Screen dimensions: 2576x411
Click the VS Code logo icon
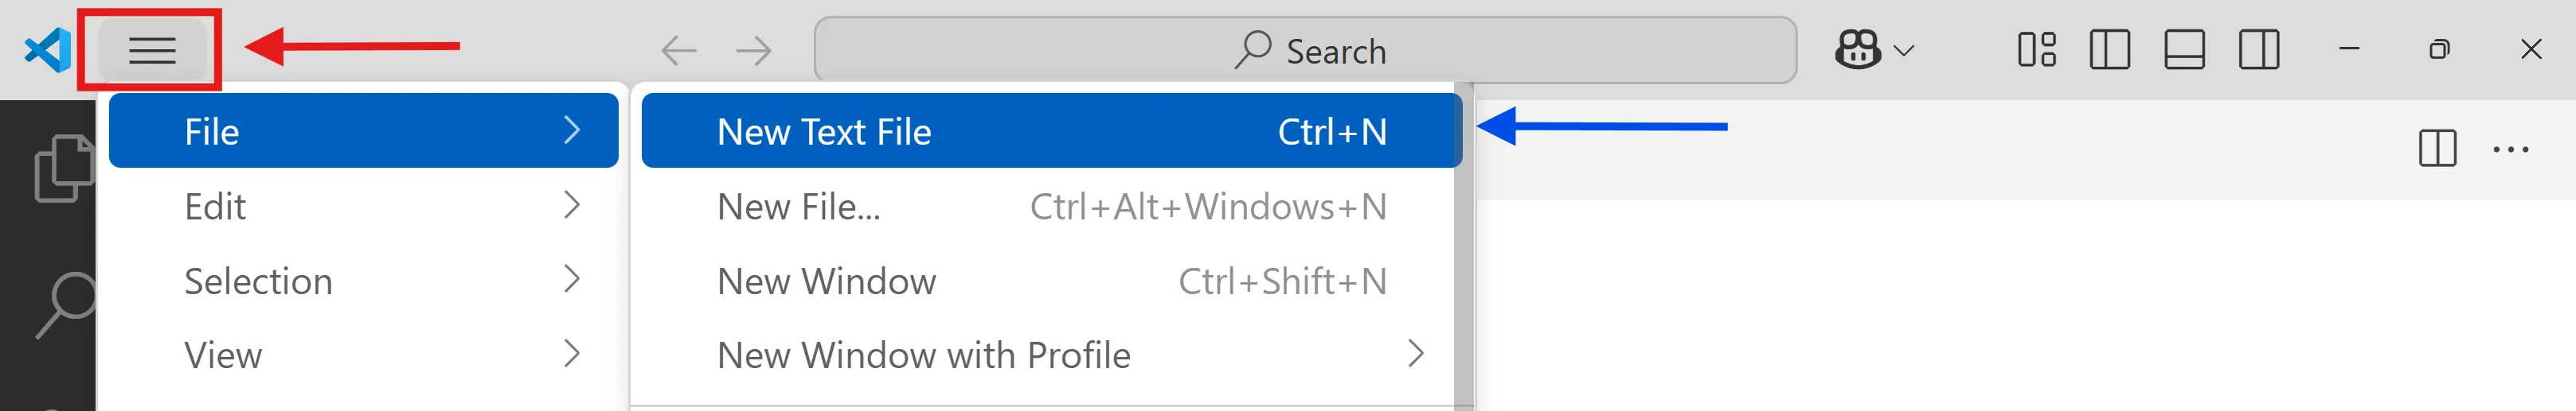47,50
